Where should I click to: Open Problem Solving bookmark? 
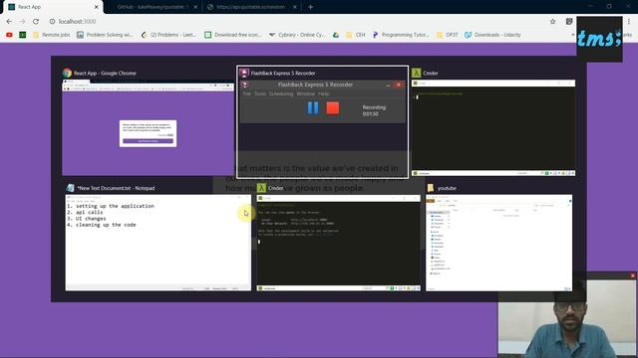(x=105, y=35)
